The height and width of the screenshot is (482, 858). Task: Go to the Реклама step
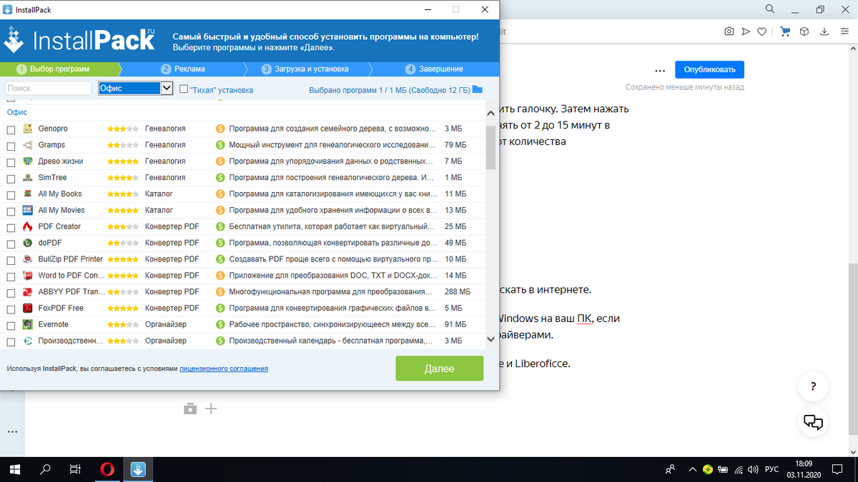tap(184, 69)
